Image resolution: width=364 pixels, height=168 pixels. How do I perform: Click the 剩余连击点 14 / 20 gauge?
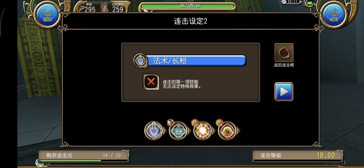(x=84, y=157)
